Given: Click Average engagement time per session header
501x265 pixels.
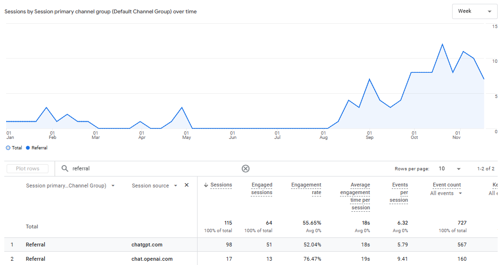Looking at the screenshot, I should [355, 196].
